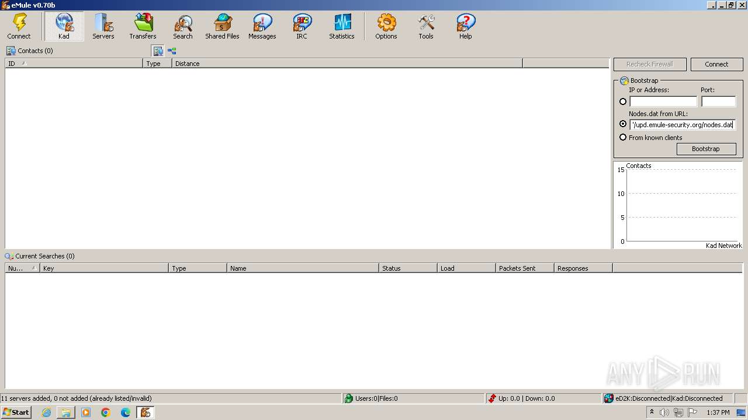
Task: Open Microsoft Edge from taskbar
Action: pos(126,412)
